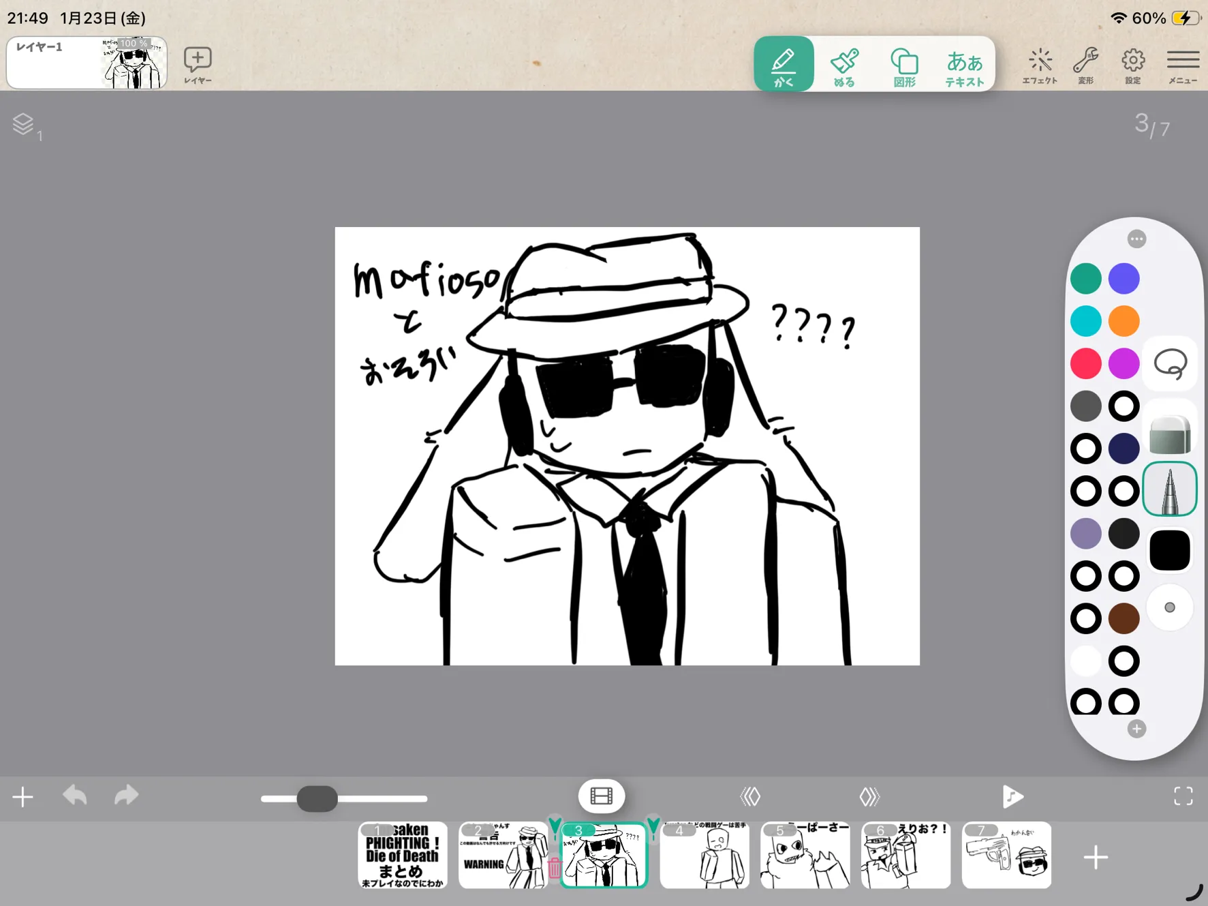Toggle the frame list filmstrip button
Image resolution: width=1208 pixels, height=906 pixels.
[601, 796]
